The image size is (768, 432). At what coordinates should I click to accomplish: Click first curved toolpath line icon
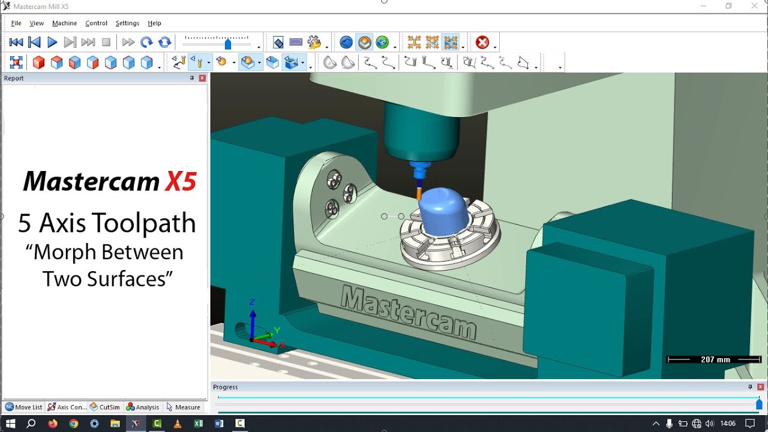(x=370, y=62)
